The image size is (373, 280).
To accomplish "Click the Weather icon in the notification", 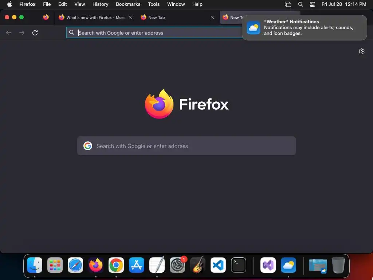I will coord(254,28).
